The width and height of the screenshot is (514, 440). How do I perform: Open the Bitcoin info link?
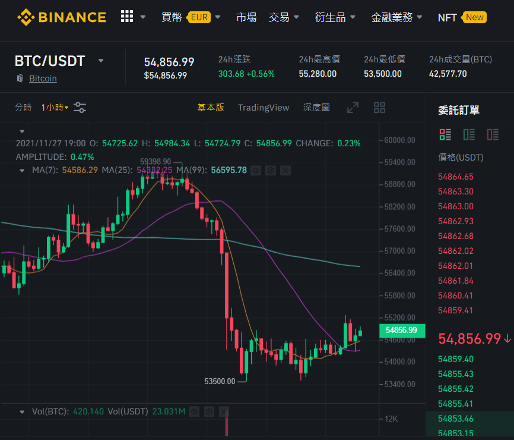[x=43, y=78]
